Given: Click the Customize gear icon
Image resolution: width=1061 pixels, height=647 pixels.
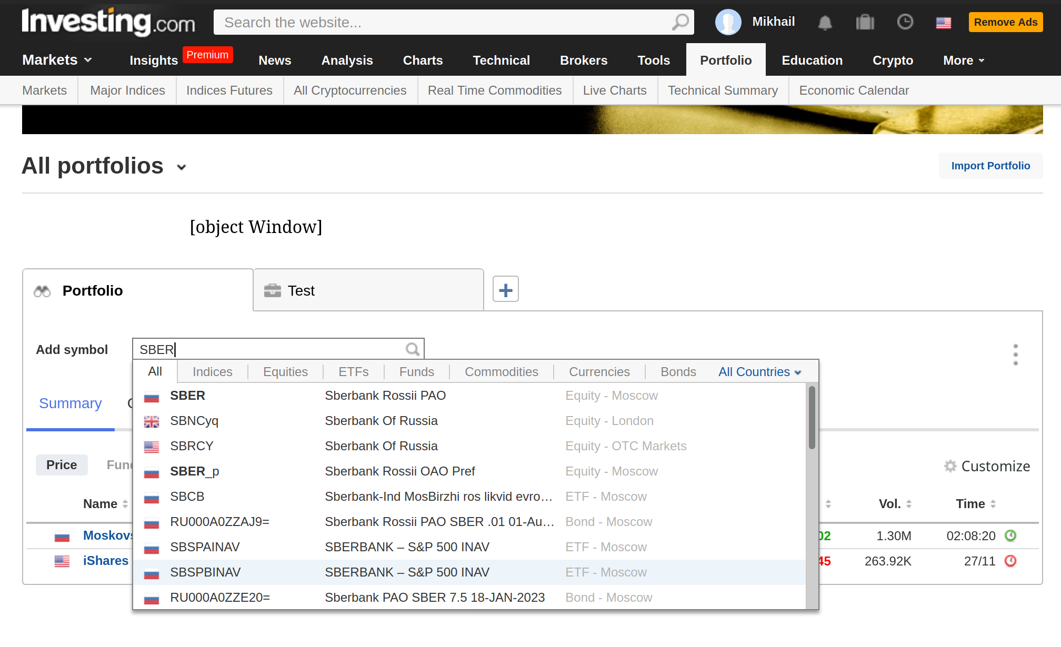Looking at the screenshot, I should tap(950, 466).
